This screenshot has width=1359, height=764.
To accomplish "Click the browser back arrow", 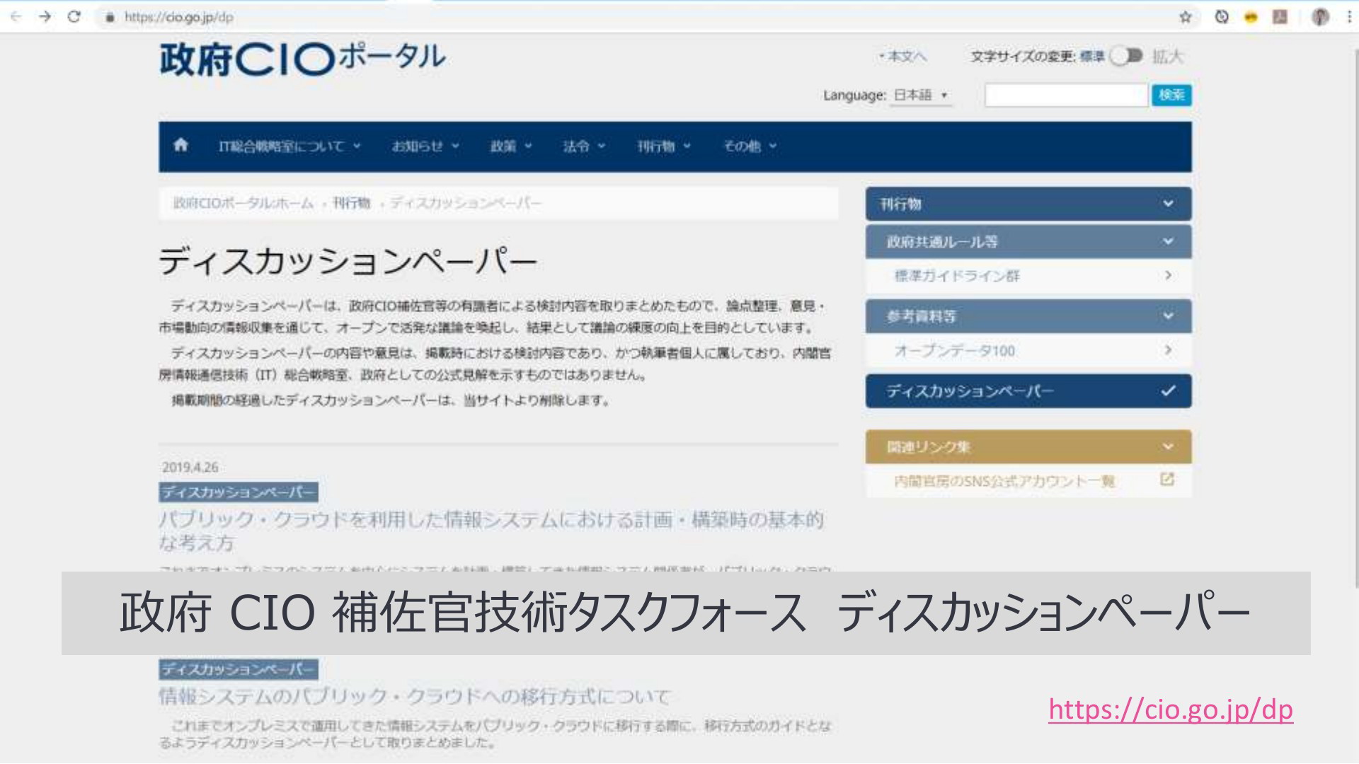I will tap(16, 17).
